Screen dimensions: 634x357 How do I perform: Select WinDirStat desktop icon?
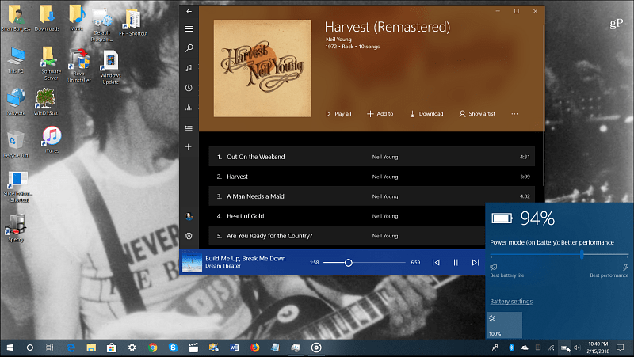click(x=46, y=102)
